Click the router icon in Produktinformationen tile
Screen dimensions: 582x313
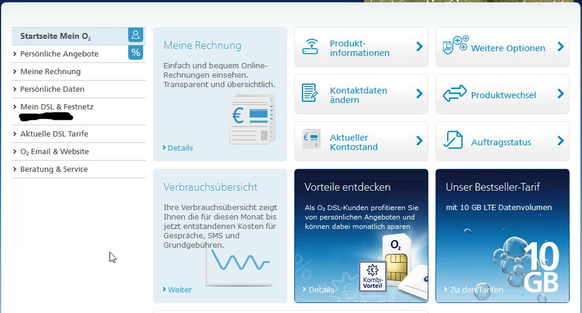(310, 47)
